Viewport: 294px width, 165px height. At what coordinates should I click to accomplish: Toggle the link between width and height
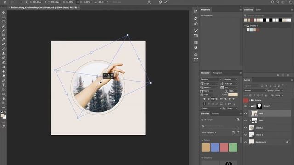(78, 2)
